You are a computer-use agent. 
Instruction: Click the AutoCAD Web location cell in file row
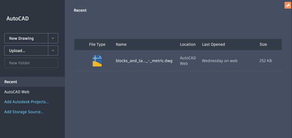(x=187, y=61)
